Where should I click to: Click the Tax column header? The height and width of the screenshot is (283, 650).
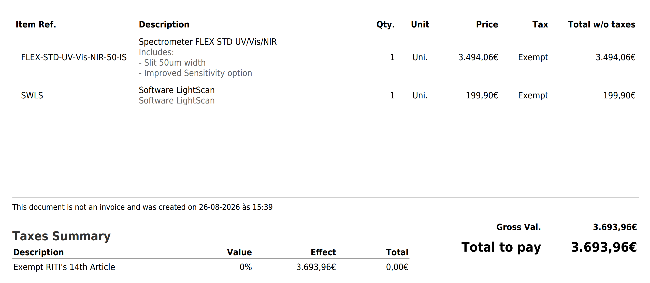tap(540, 24)
